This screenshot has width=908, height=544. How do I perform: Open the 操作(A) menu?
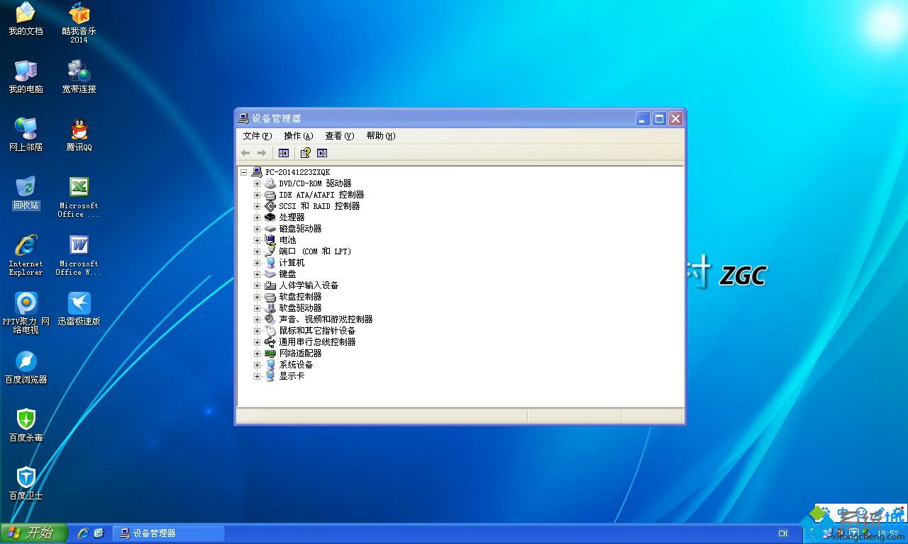click(298, 136)
